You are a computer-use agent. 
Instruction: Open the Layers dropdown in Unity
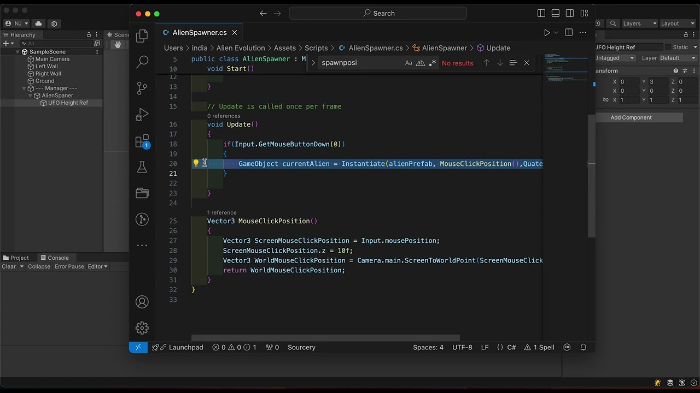(639, 23)
